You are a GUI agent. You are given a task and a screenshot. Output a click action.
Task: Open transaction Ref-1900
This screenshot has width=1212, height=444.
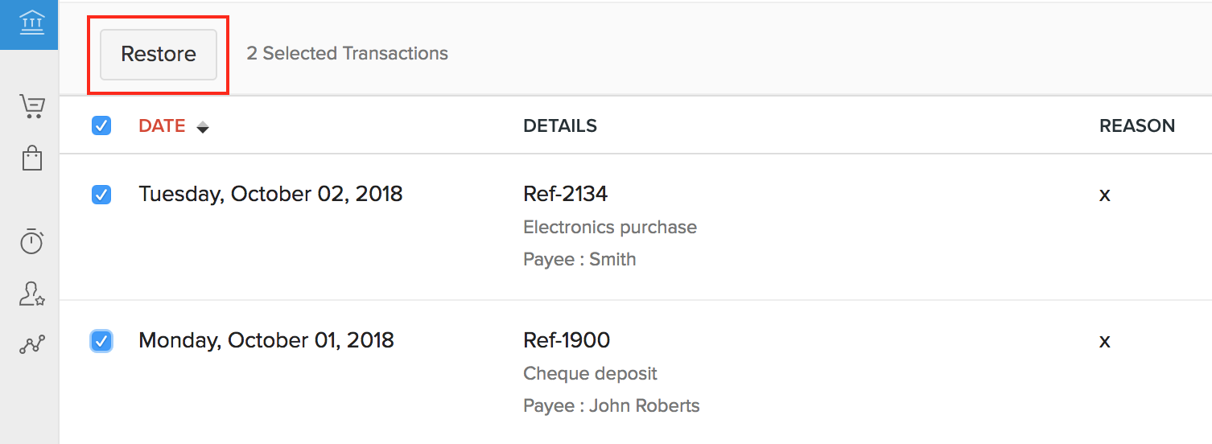(567, 340)
